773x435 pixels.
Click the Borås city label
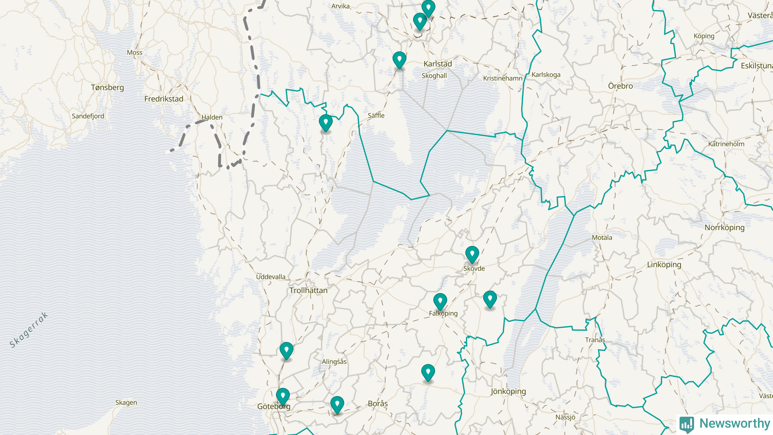pos(378,404)
